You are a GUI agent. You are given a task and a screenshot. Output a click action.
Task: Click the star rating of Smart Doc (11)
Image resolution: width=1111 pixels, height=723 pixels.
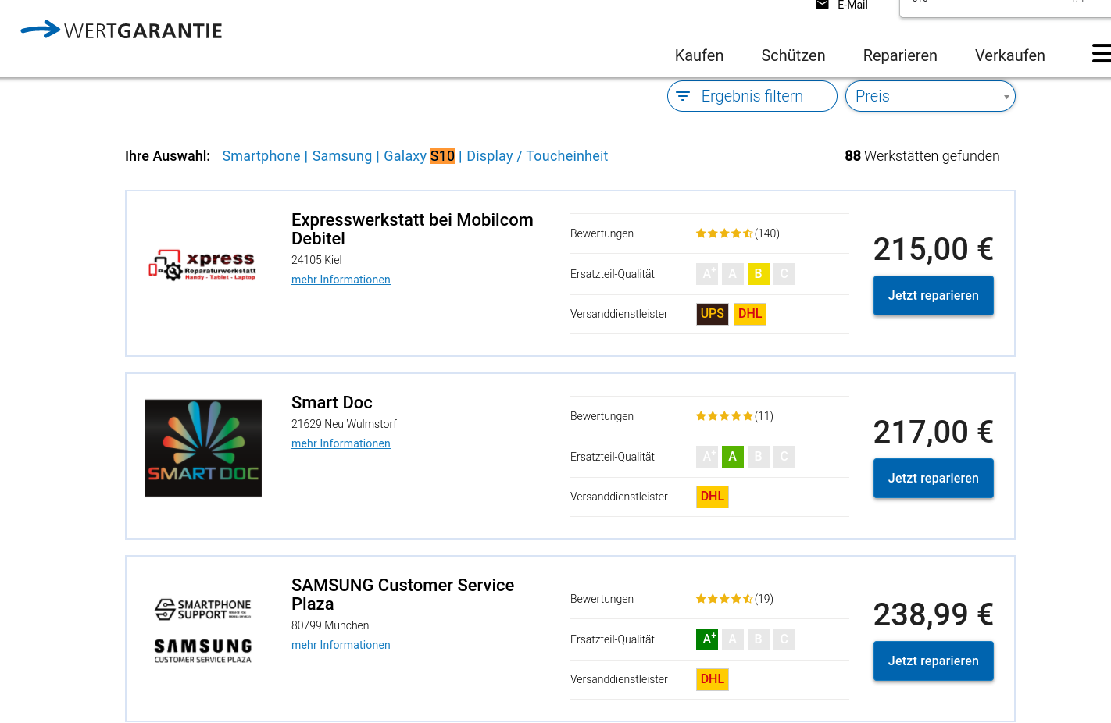724,416
